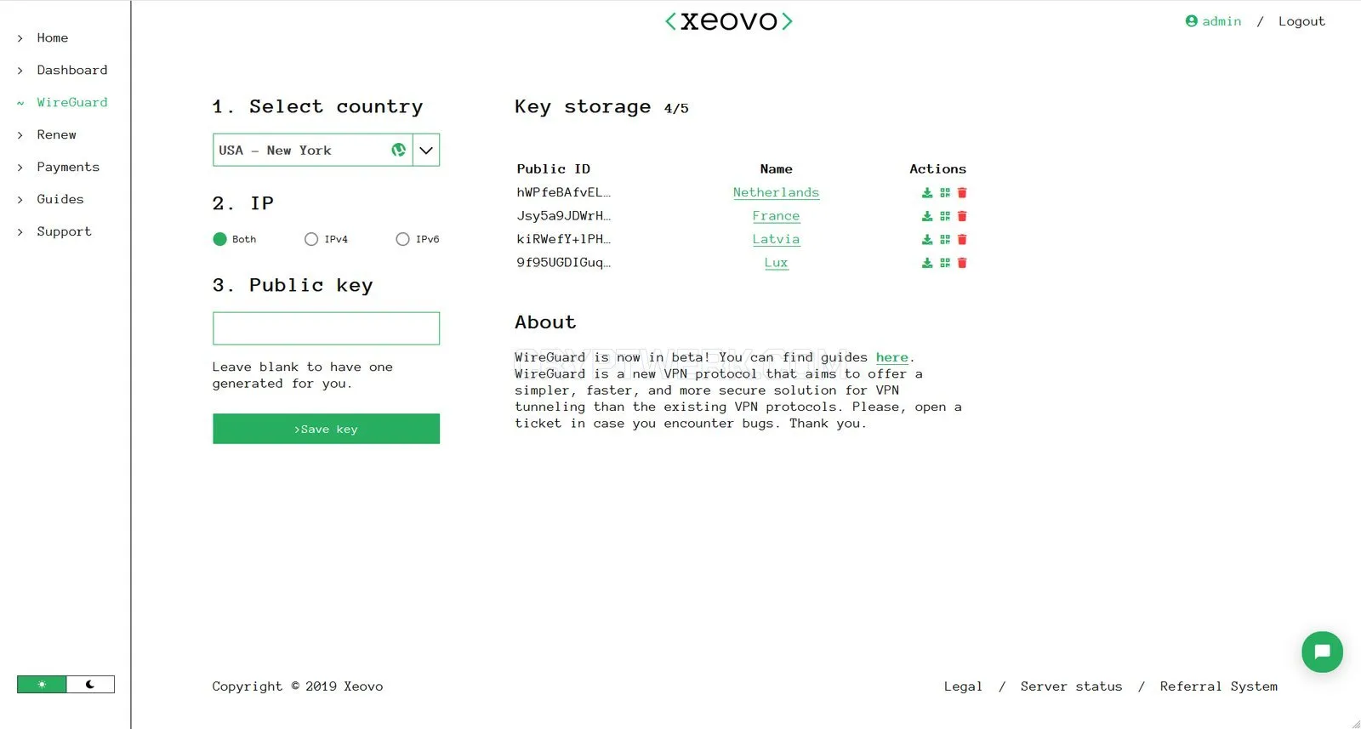The width and height of the screenshot is (1361, 729).
Task: Open the country dropdown arrow
Action: [x=426, y=150]
